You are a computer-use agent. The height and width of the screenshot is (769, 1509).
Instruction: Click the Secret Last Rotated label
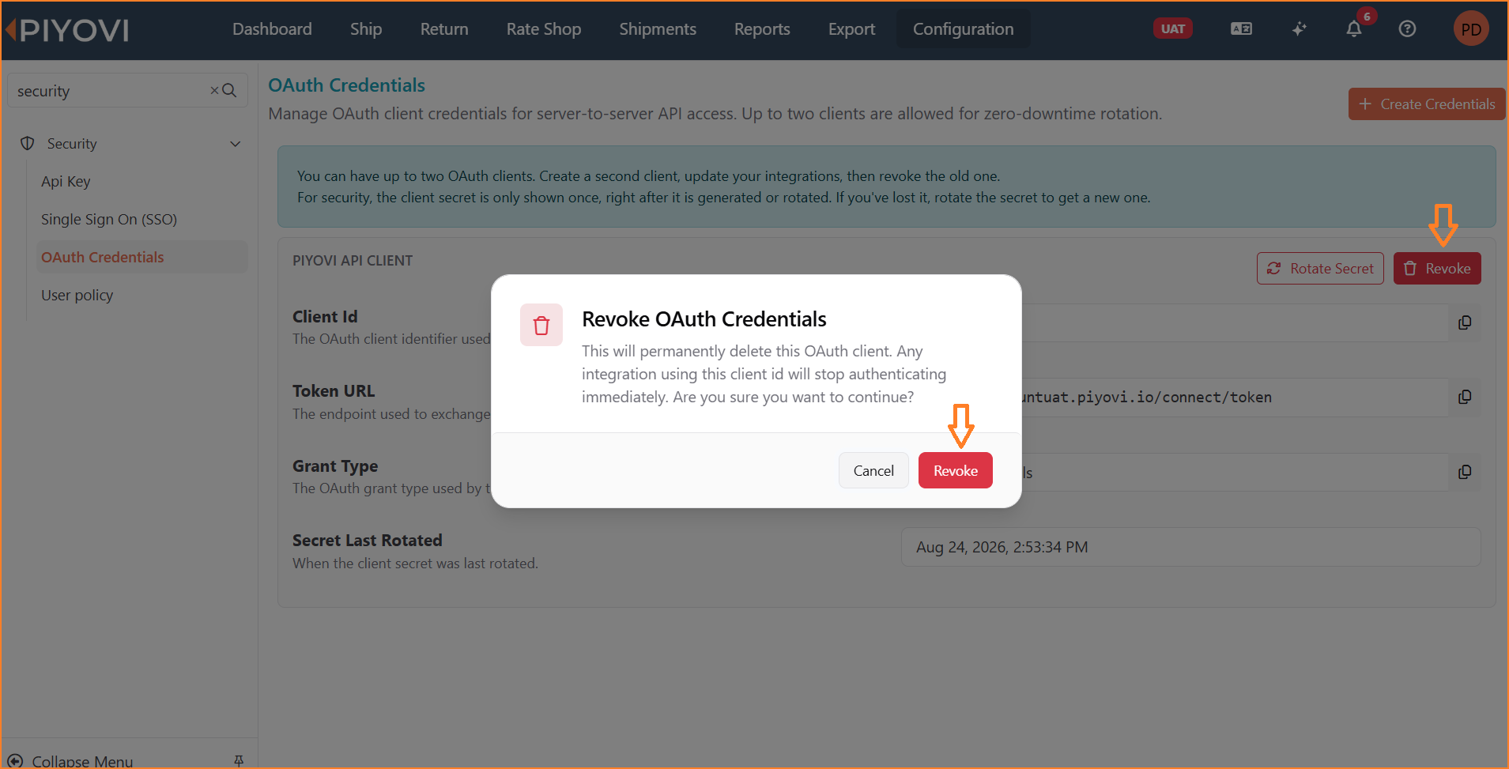pyautogui.click(x=367, y=540)
